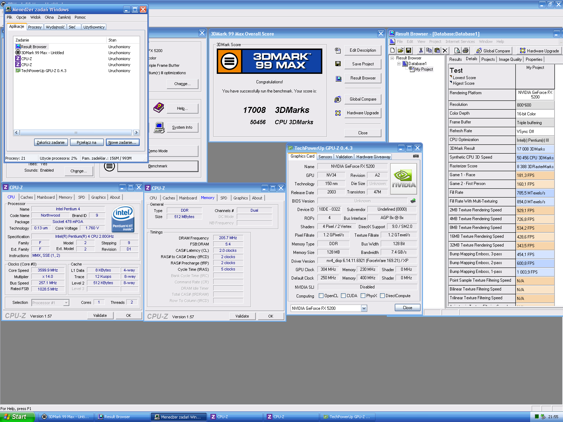Viewport: 563px width, 422px height.
Task: Click the Close button in GPU-Z
Action: tap(407, 308)
